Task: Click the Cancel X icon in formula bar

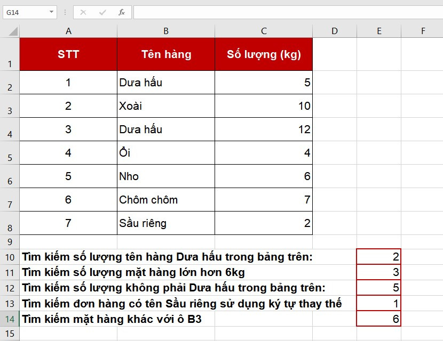Action: tap(83, 12)
